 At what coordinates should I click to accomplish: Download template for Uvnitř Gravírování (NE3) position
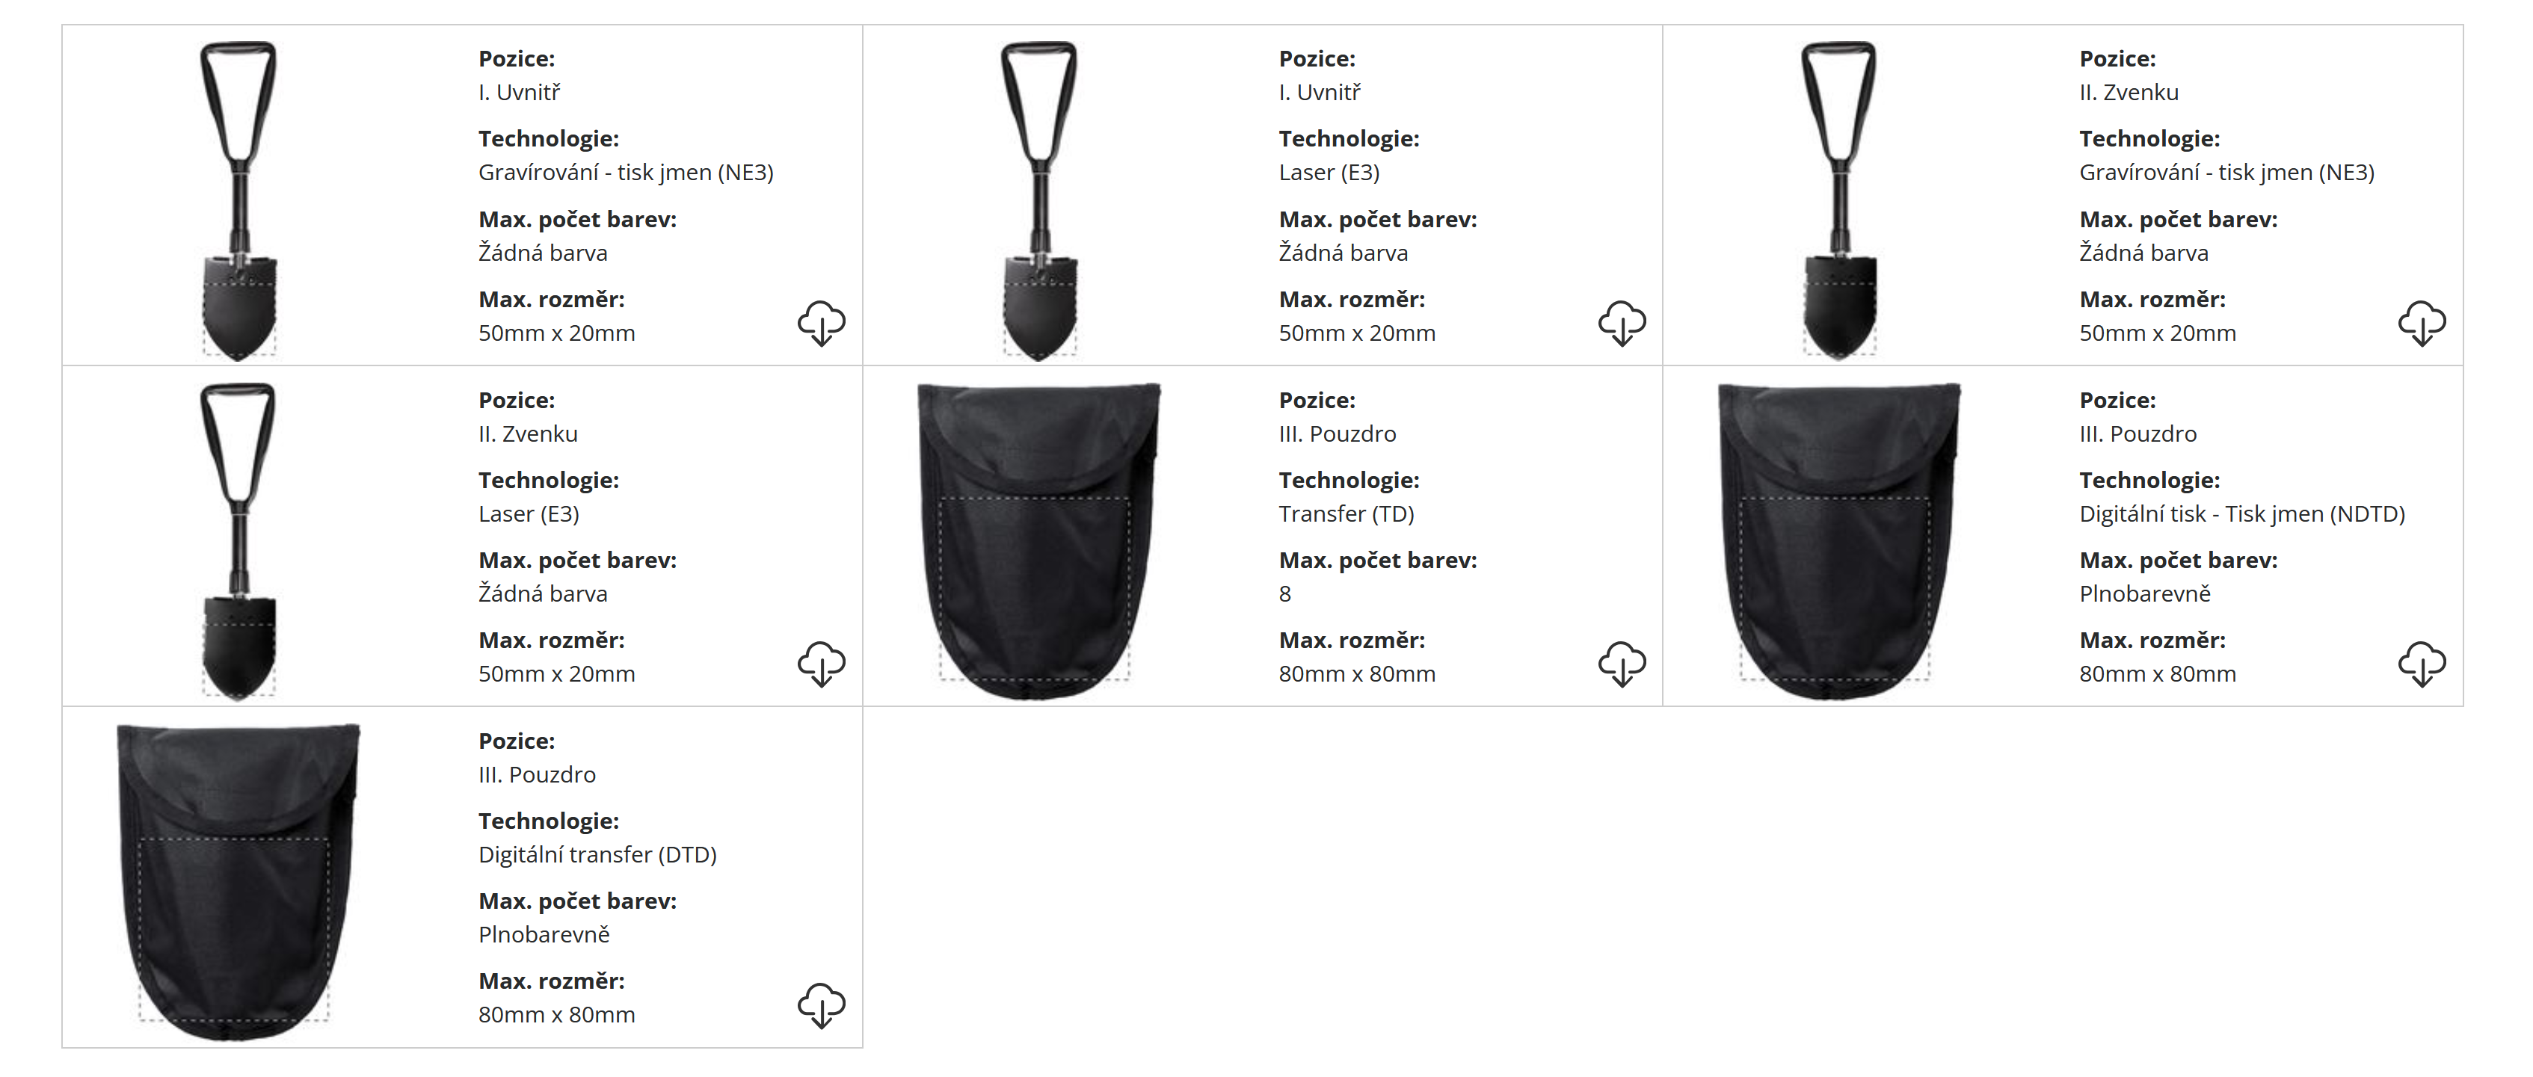pyautogui.click(x=821, y=324)
